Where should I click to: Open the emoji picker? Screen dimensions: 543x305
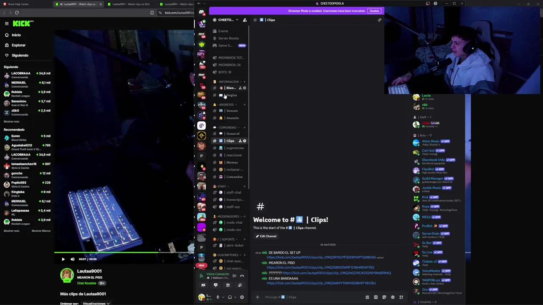coord(393,297)
